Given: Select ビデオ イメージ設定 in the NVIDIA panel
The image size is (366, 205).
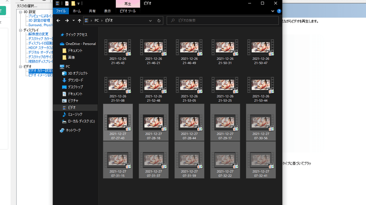Looking at the screenshot, I should (x=41, y=75).
